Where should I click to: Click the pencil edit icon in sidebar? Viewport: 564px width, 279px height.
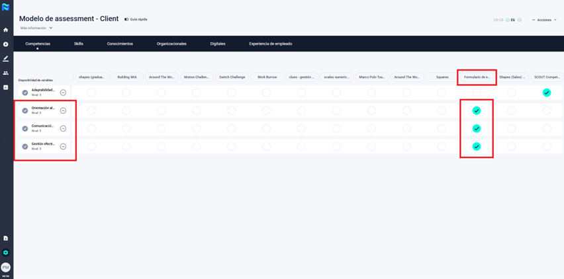click(6, 59)
